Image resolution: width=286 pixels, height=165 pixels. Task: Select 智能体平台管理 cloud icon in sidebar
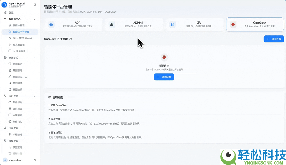[10, 32]
